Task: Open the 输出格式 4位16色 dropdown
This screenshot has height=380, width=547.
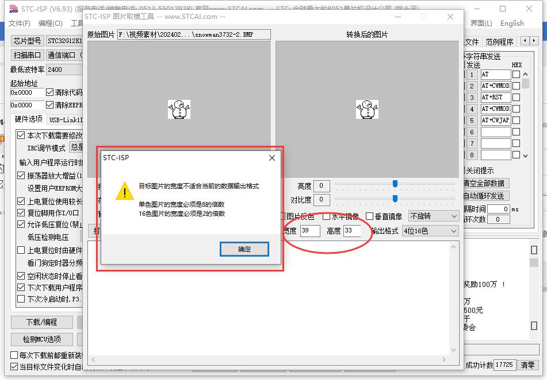Action: [430, 231]
